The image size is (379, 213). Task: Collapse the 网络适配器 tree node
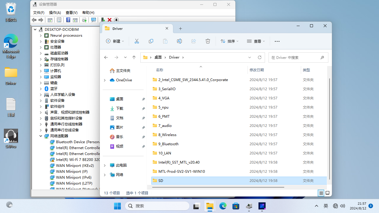click(x=41, y=136)
